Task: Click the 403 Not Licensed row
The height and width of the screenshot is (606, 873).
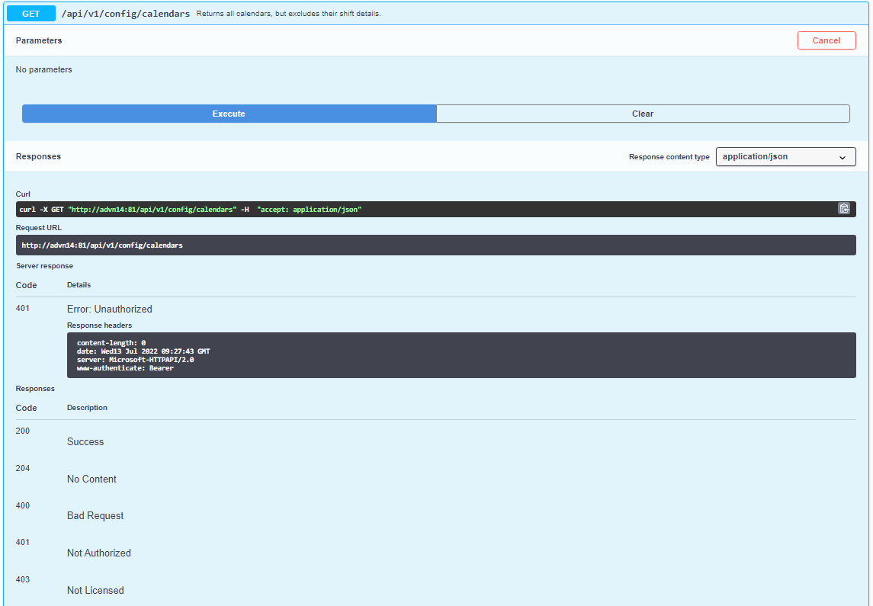Action: pyautogui.click(x=95, y=590)
